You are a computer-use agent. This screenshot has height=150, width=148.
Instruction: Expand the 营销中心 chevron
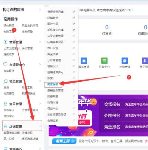click(40, 148)
